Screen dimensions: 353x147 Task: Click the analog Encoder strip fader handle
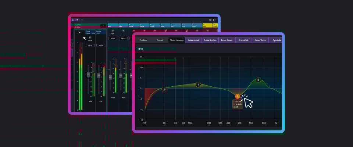point(88,75)
